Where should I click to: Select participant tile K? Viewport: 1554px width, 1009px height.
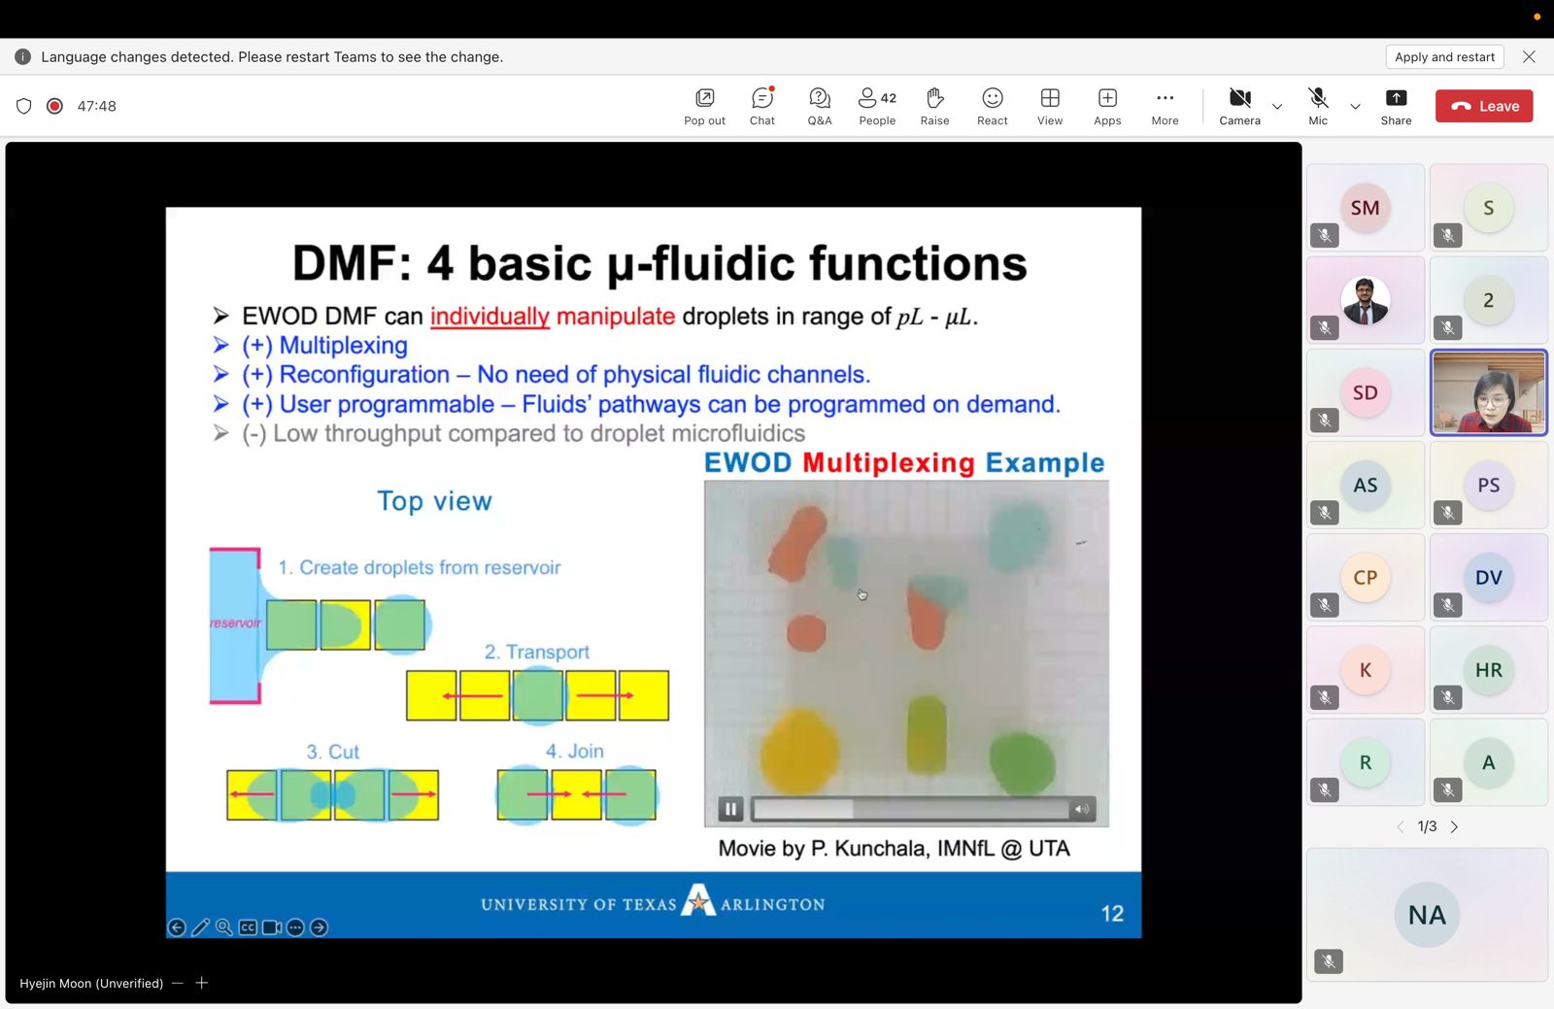(1365, 669)
